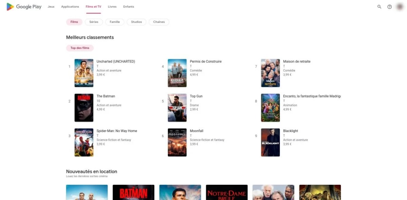The height and width of the screenshot is (200, 407).
Task: Open the Google Play logo home link
Action: 24,7
